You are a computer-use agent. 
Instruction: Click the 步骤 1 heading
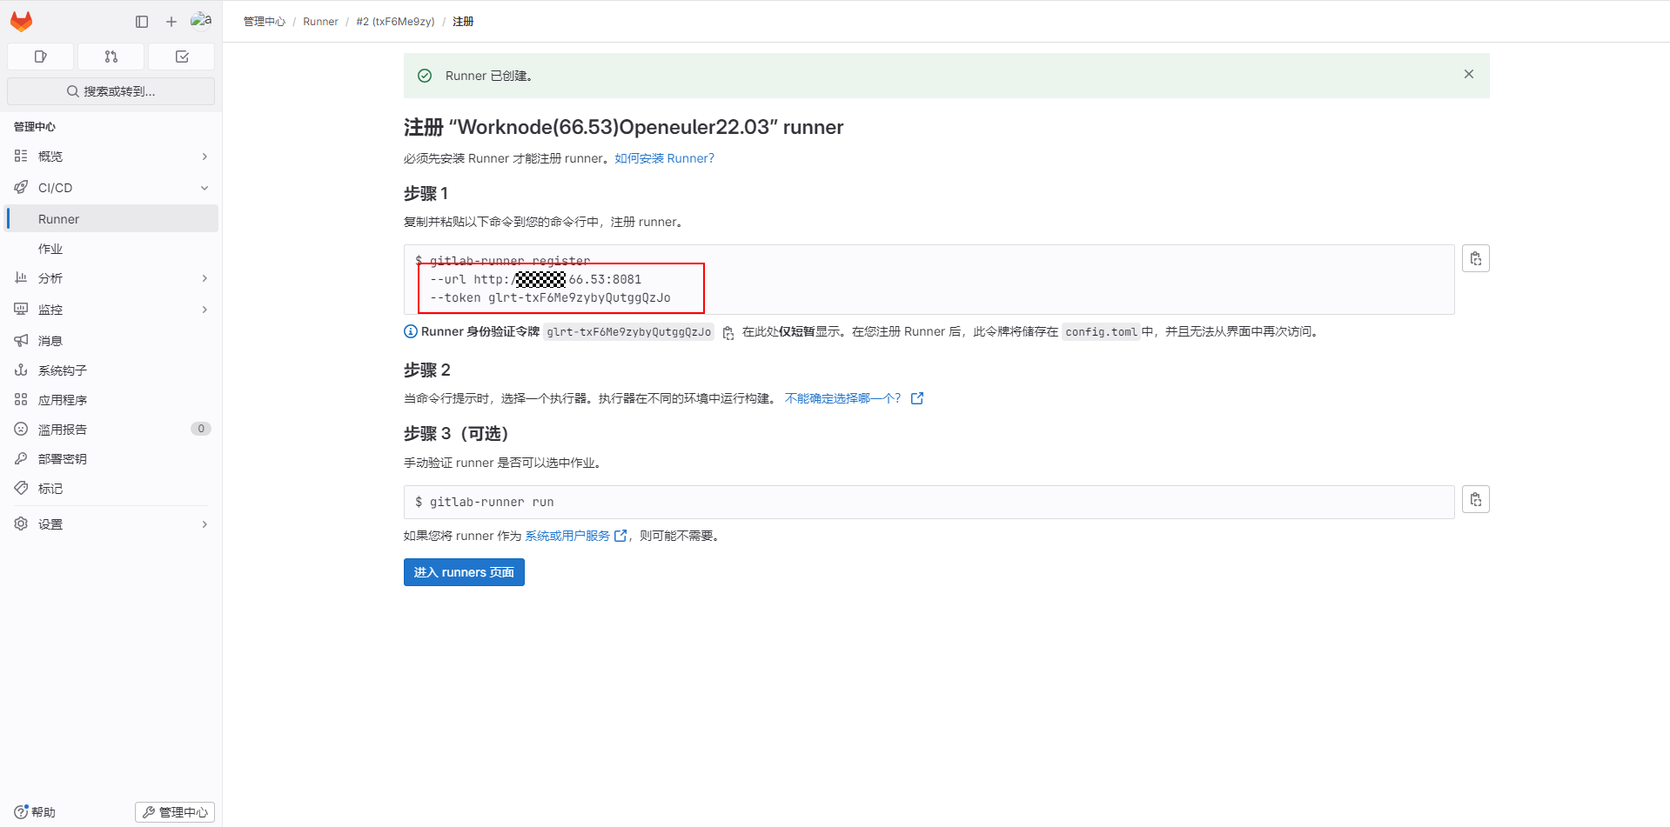426,194
